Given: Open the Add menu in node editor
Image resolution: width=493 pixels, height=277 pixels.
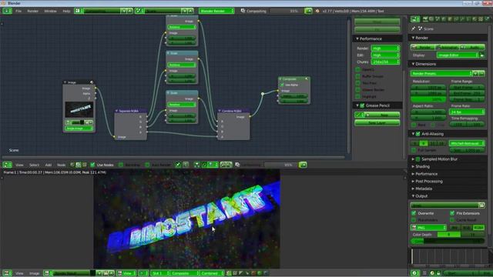Looking at the screenshot, I should click(x=48, y=165).
